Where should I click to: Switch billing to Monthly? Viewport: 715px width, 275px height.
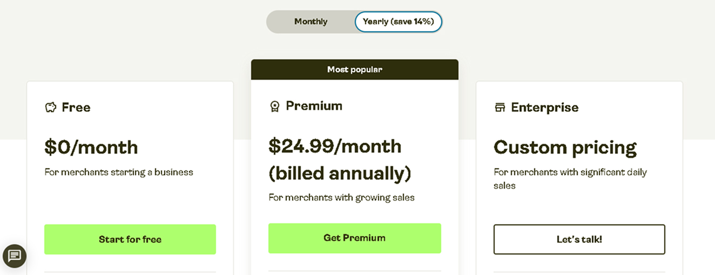point(311,22)
